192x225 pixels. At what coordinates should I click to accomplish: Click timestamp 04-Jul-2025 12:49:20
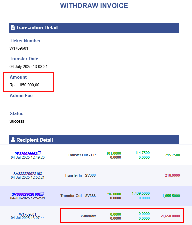pyautogui.click(x=28, y=157)
